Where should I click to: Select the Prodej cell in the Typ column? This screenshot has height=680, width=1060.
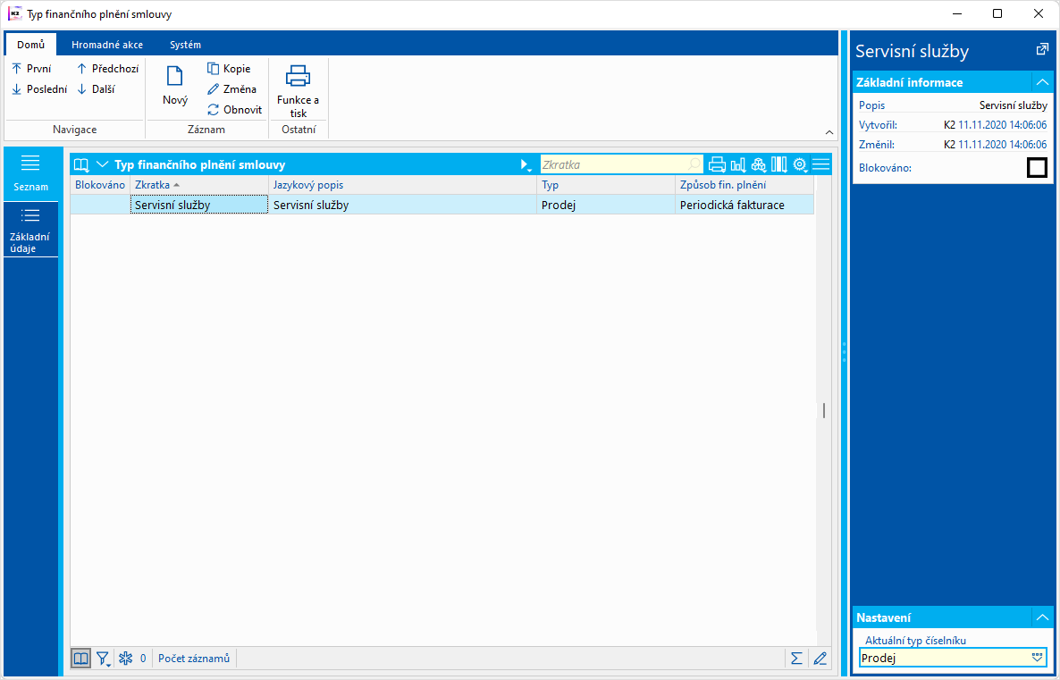tap(606, 205)
